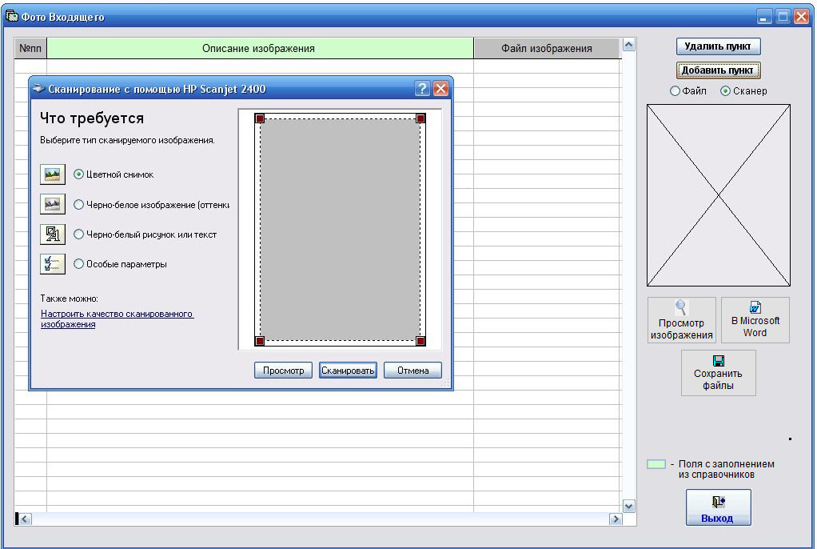Click the help question mark in scan dialog
Screen dimensions: 817x549
422,89
